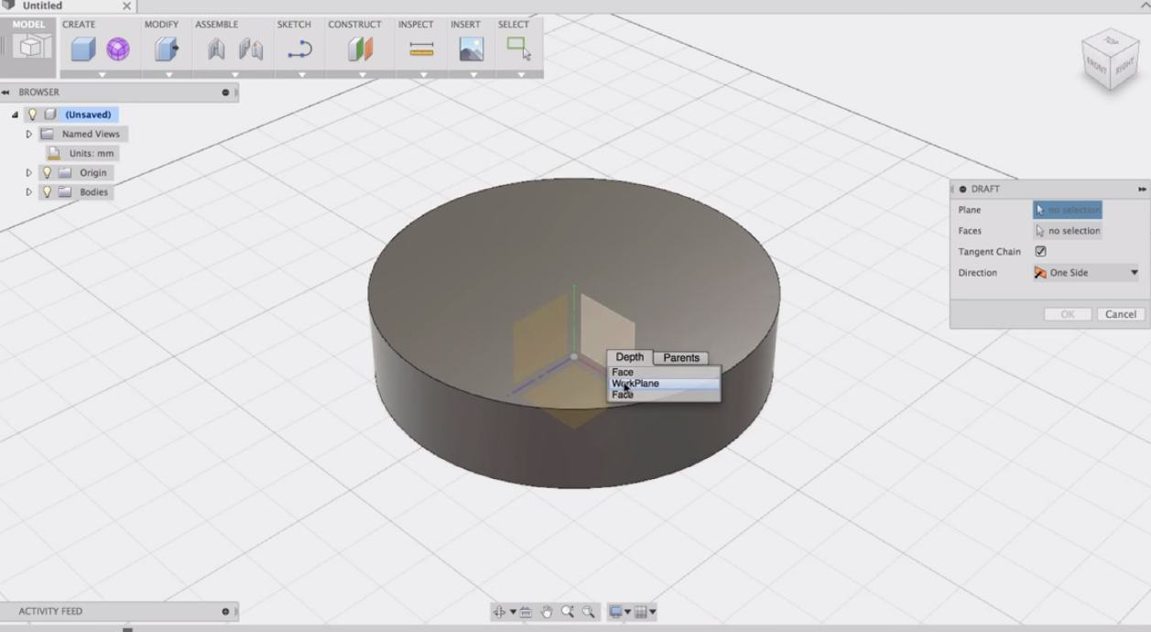Open the Construct Plane tool
The image size is (1151, 632).
tap(357, 50)
